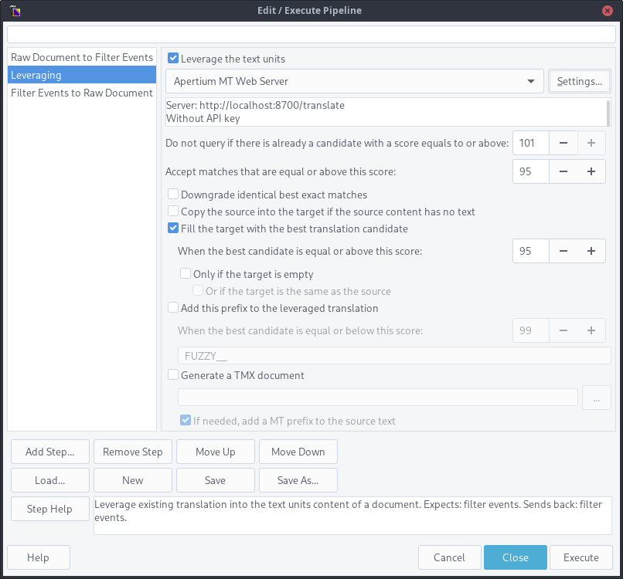623x579 pixels.
Task: Click the connector info scrollbar
Action: tap(608, 113)
